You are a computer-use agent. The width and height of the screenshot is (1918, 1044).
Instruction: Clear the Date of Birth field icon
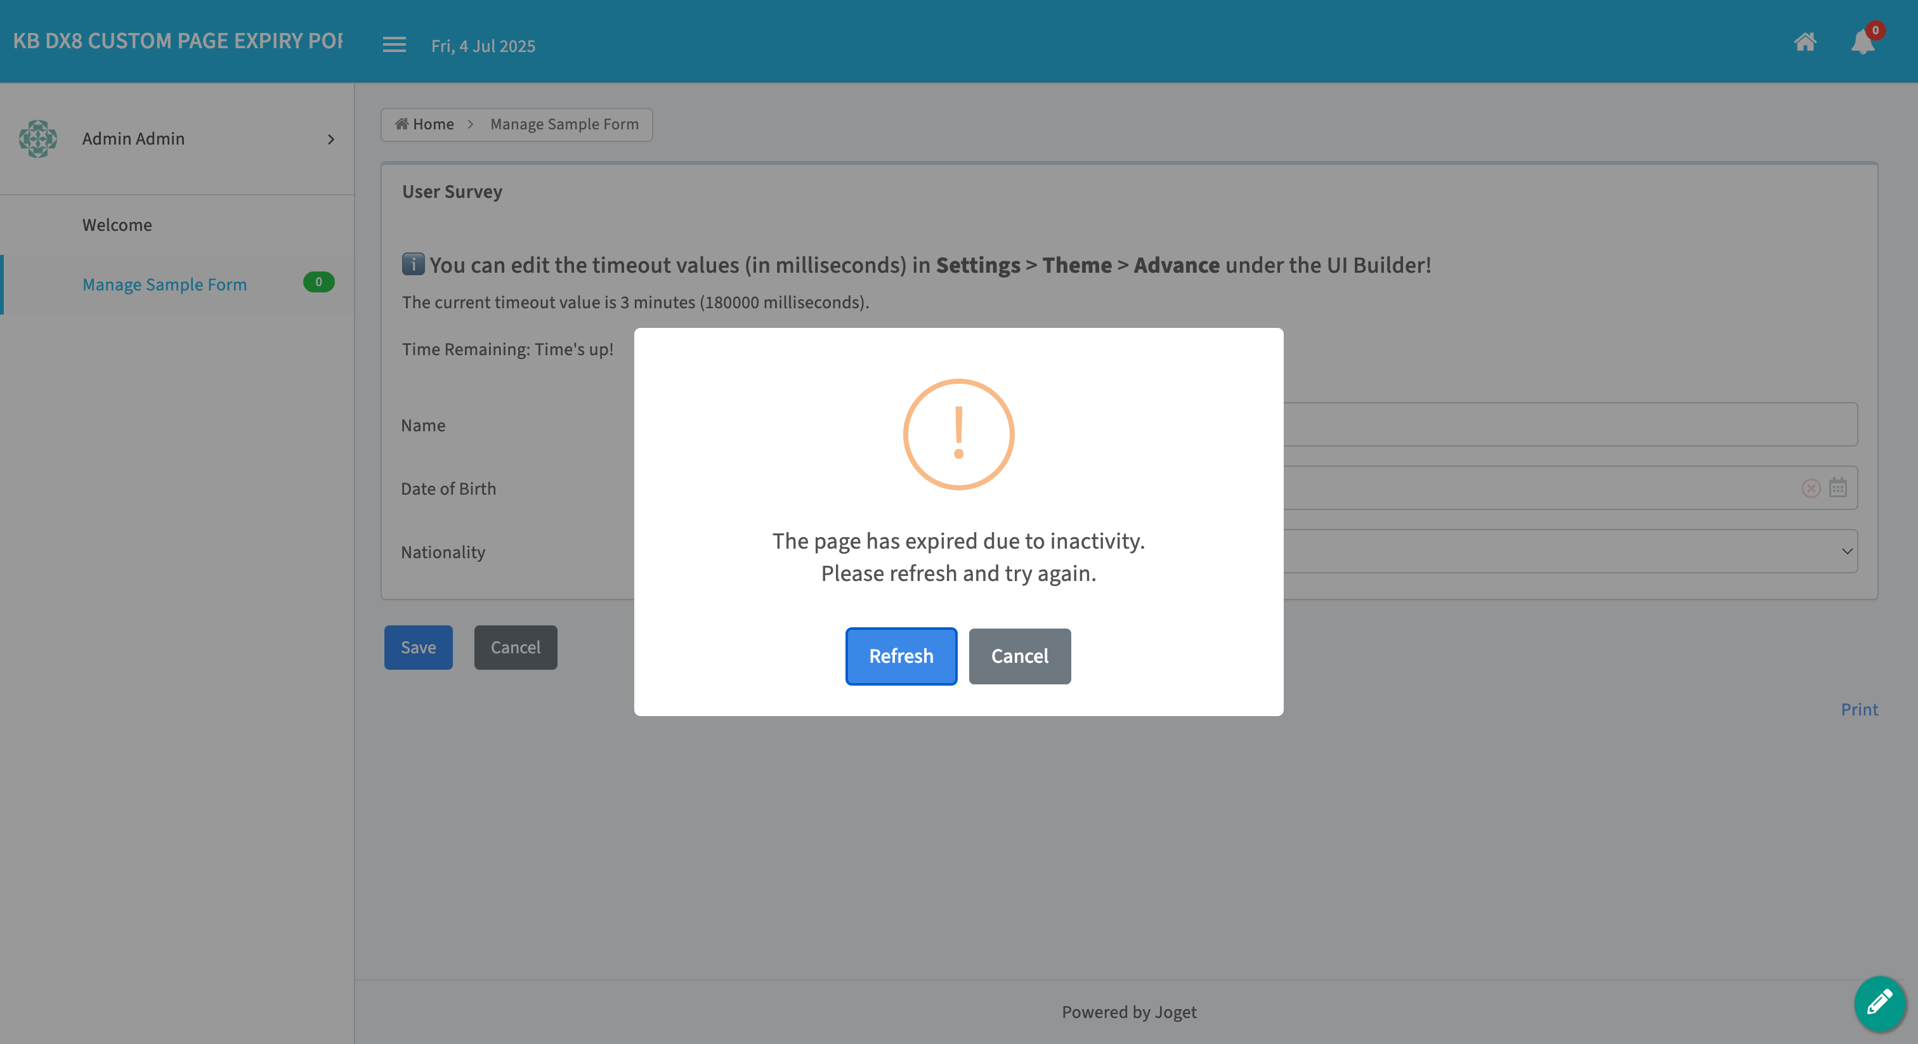point(1811,488)
